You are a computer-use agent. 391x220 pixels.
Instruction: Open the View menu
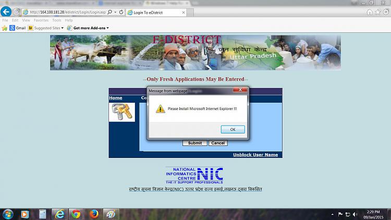26,20
